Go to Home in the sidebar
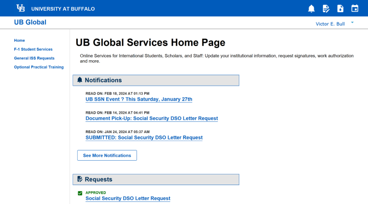Screen dimensions: 368x204 (x=19, y=40)
